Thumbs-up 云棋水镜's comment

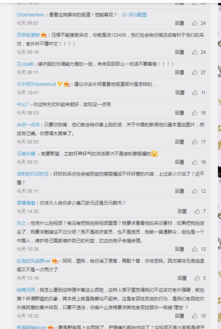coord(195,162)
